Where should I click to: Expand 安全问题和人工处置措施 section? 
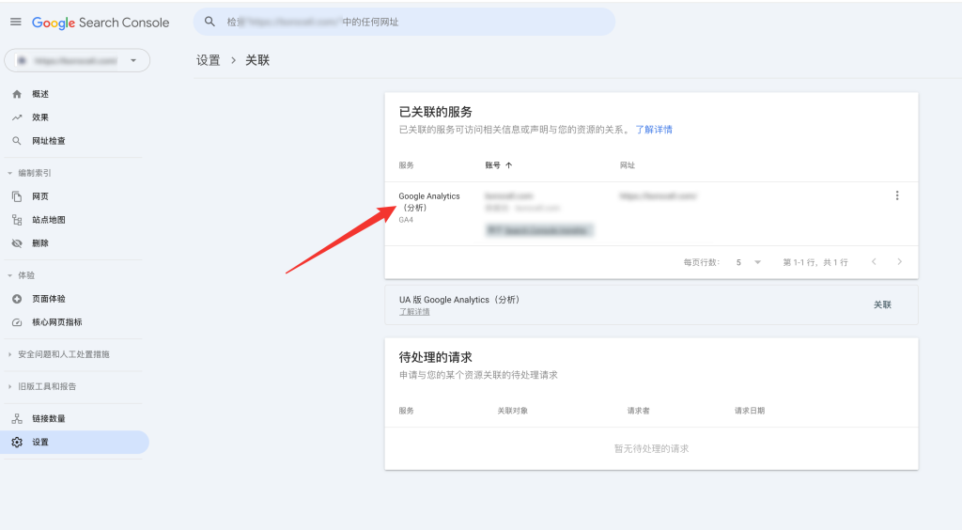59,354
